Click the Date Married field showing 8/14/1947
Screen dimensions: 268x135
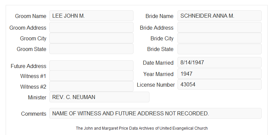pos(219,62)
